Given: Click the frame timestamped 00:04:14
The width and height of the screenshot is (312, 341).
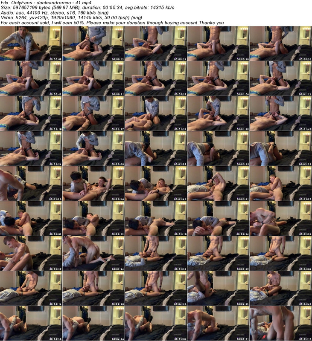Looking at the screenshot, I should click(31, 288).
